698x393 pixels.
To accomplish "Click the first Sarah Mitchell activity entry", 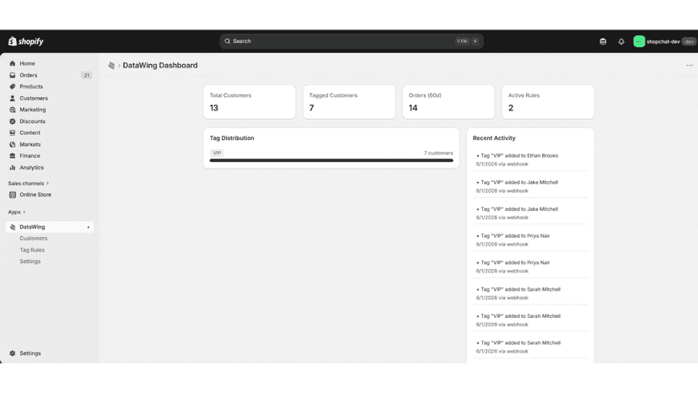I will [530, 293].
